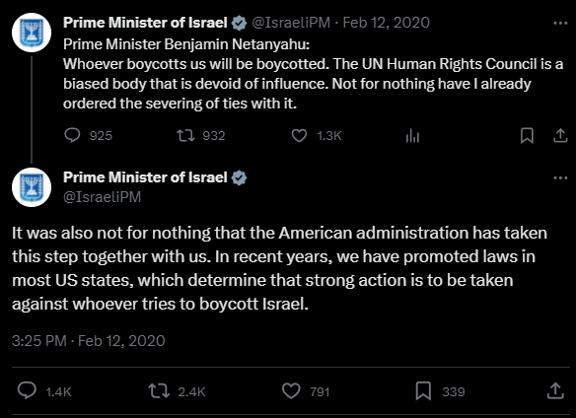Reply to the main tweet with 1.4K replies
The width and height of the screenshot is (576, 418).
pyautogui.click(x=27, y=390)
